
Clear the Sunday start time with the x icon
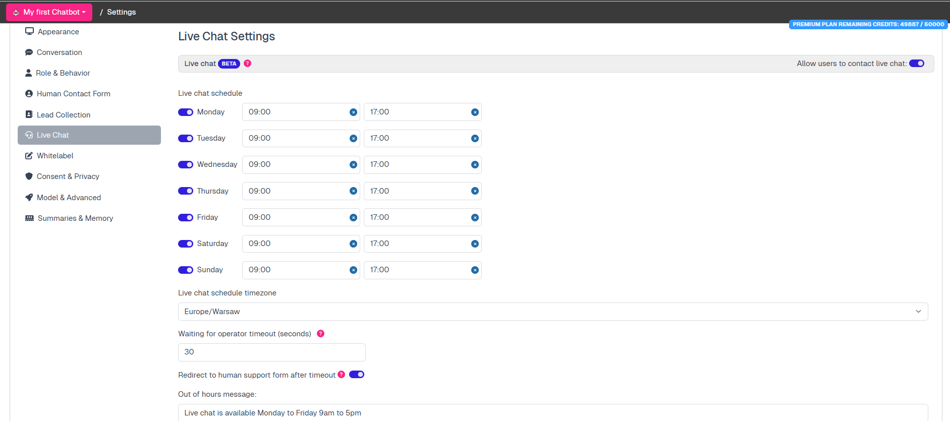coord(353,270)
